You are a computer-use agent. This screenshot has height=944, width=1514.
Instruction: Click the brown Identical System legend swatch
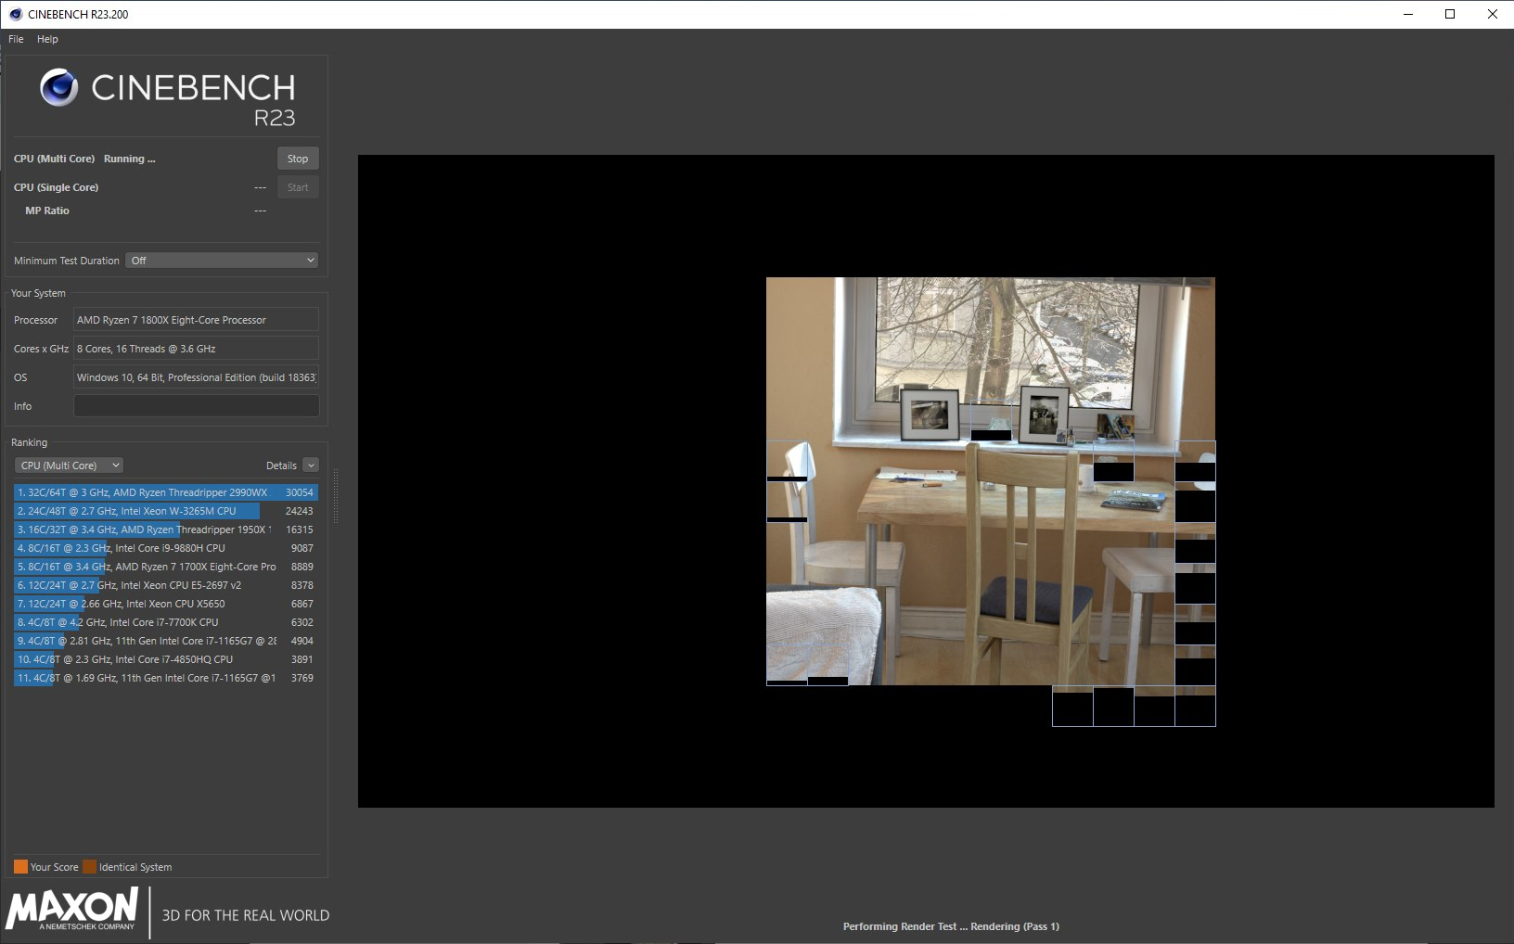[89, 867]
